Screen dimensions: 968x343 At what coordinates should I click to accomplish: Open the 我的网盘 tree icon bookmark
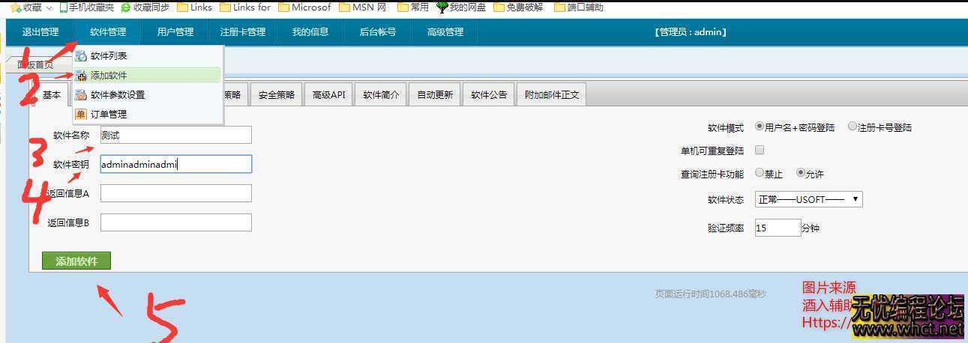442,7
